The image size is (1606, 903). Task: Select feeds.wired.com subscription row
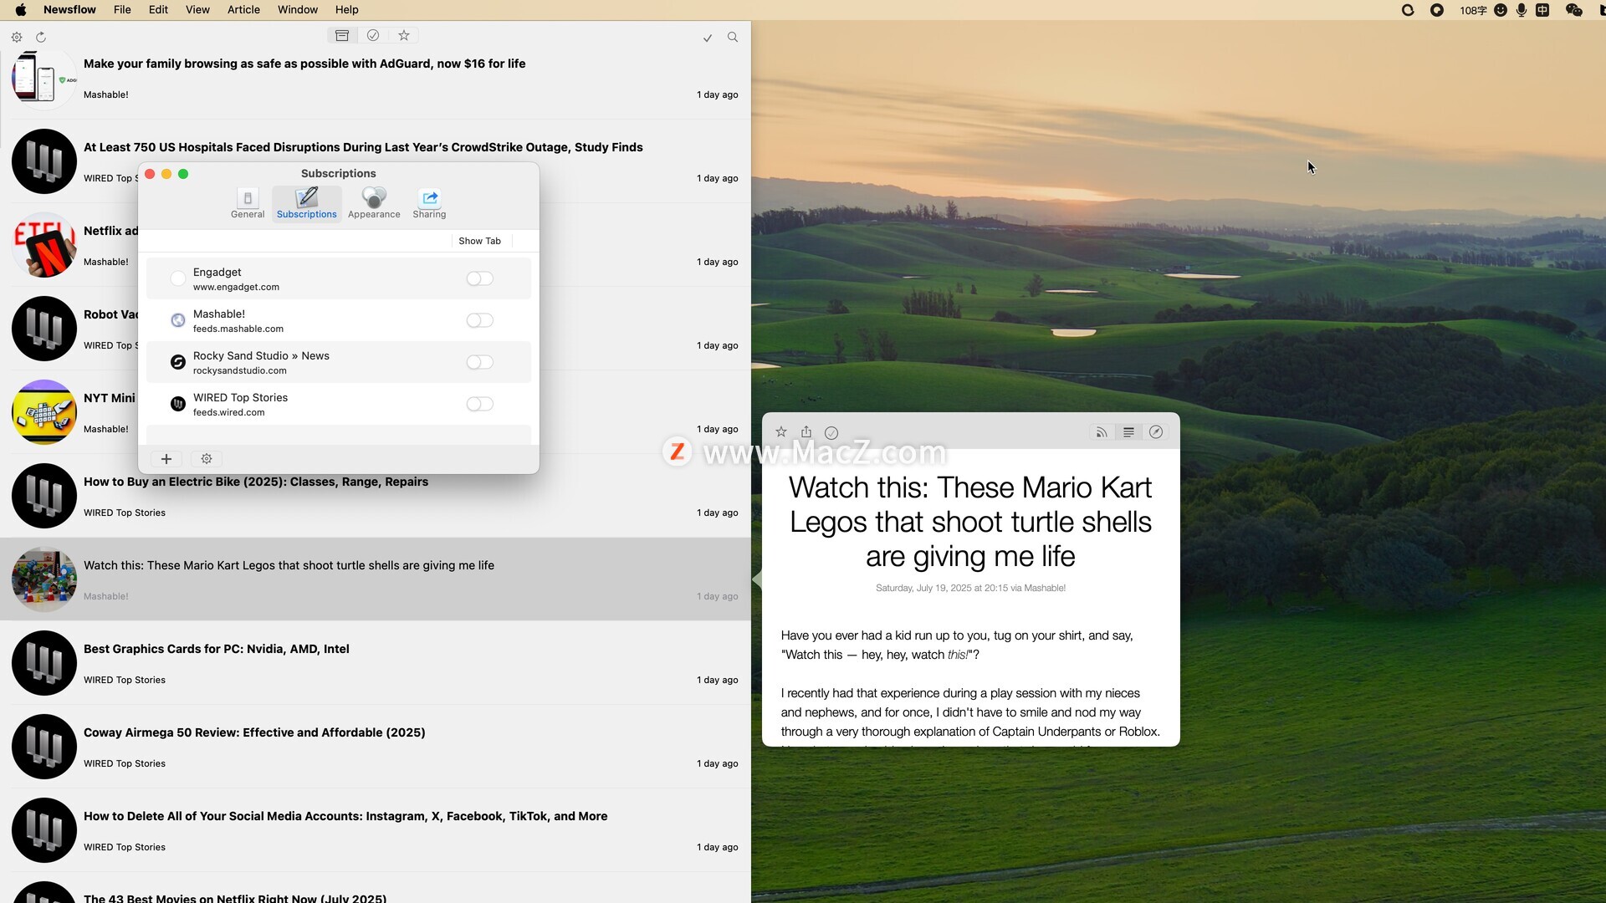tap(339, 404)
